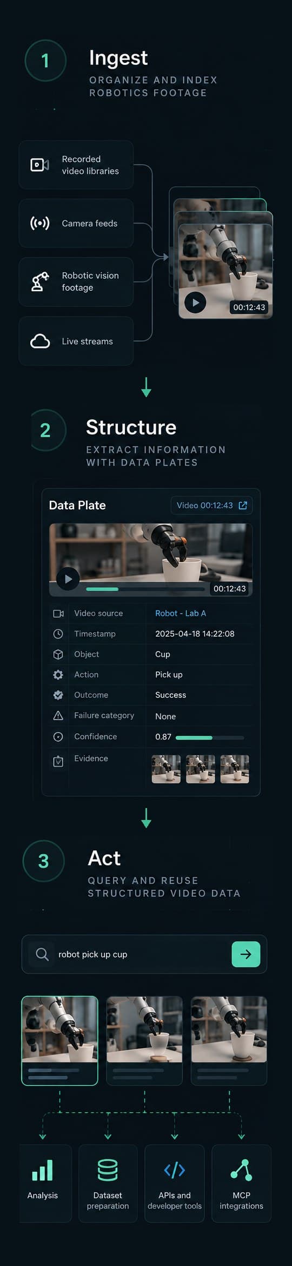Click the 'Structure' heading

(x=131, y=427)
